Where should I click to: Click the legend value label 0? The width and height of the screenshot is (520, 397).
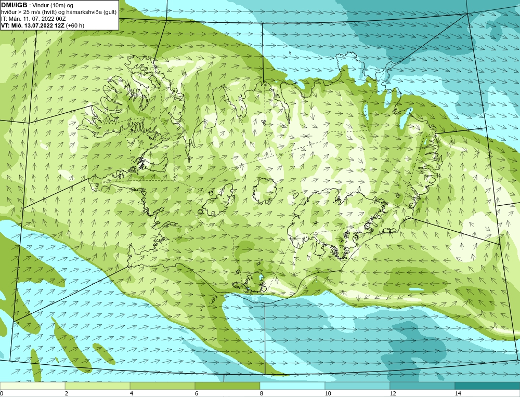point(2,393)
